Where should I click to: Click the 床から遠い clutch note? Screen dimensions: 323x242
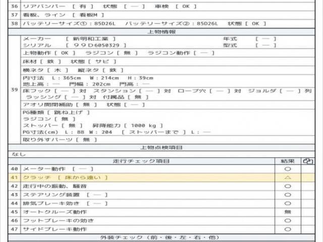[83, 177]
